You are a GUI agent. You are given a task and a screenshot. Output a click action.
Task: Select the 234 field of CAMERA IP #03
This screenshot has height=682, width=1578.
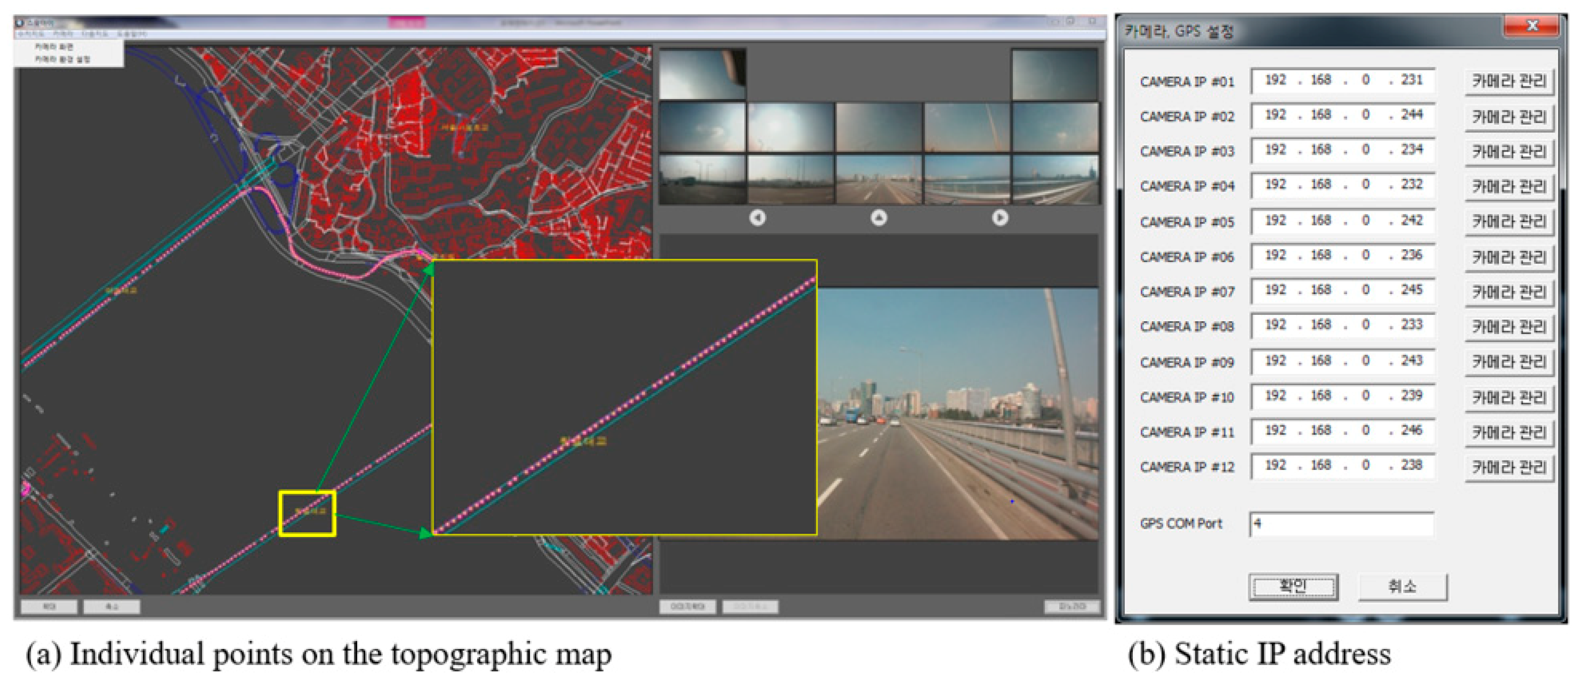coord(1411,150)
